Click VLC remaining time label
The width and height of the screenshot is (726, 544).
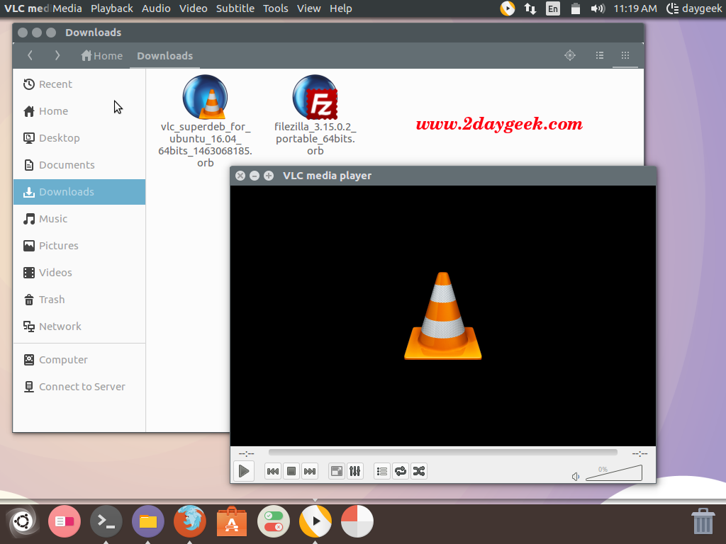(x=640, y=454)
